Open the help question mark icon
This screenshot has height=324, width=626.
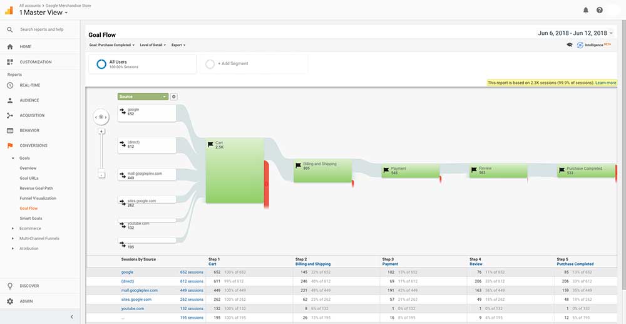[x=600, y=10]
